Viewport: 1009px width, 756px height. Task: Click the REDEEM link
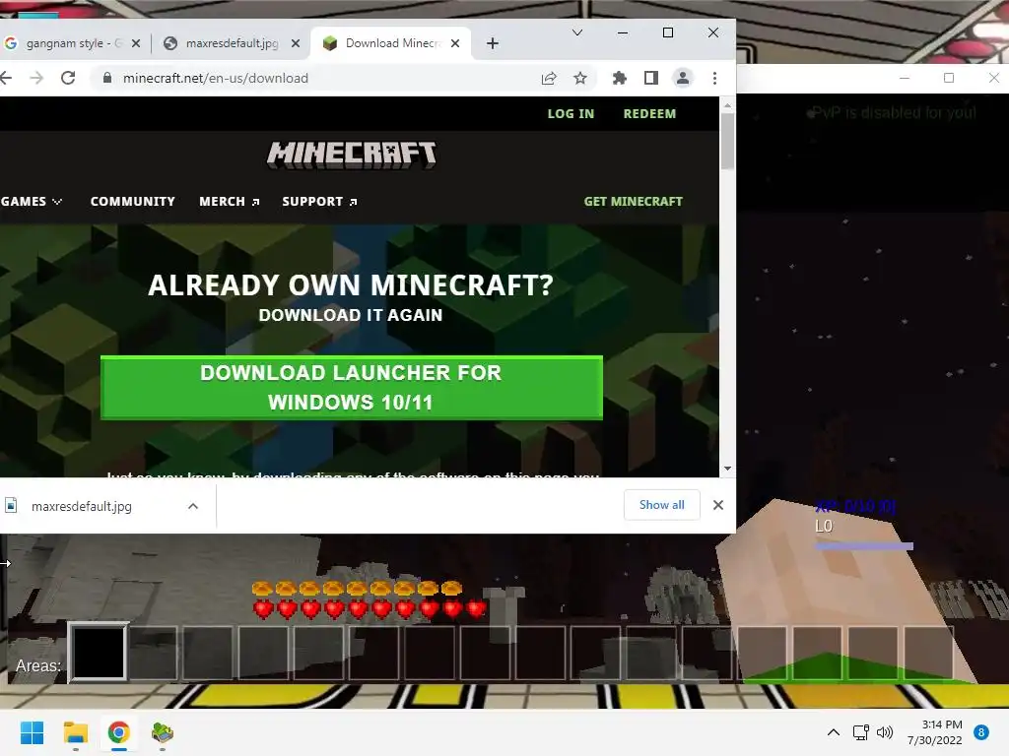coord(650,114)
